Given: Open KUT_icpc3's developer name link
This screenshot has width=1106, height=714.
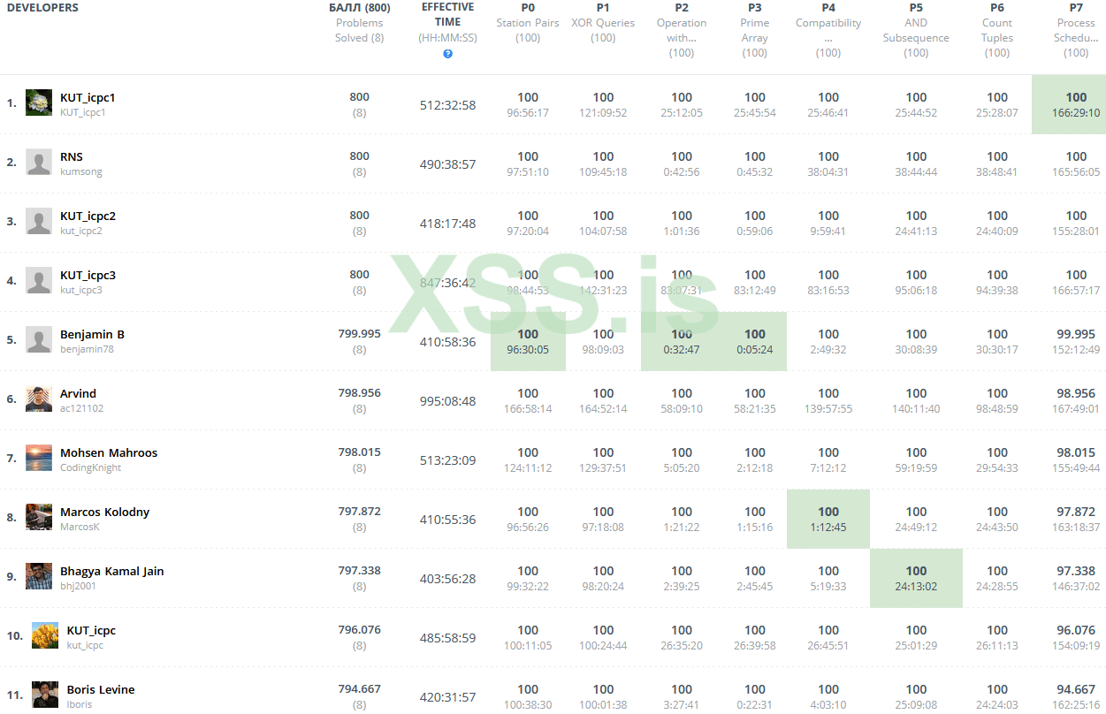Looking at the screenshot, I should pyautogui.click(x=88, y=275).
